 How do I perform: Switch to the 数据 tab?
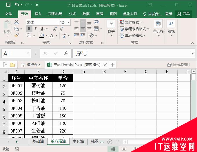[86, 14]
